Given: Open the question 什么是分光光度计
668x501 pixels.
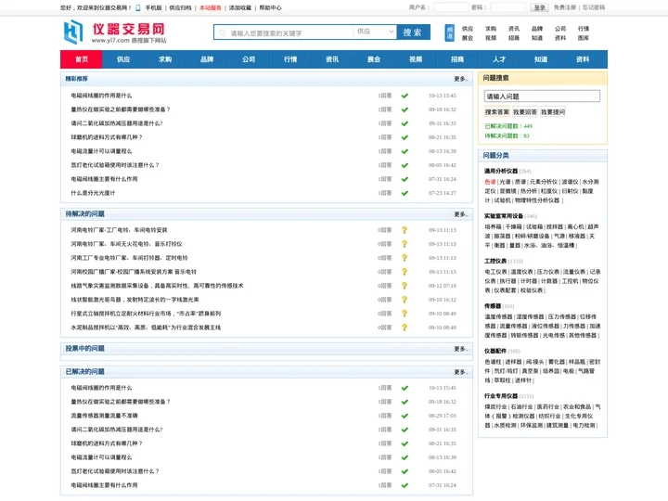Looking at the screenshot, I should [93, 193].
